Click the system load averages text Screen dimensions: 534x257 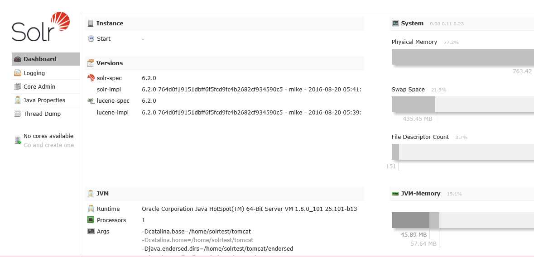point(447,24)
